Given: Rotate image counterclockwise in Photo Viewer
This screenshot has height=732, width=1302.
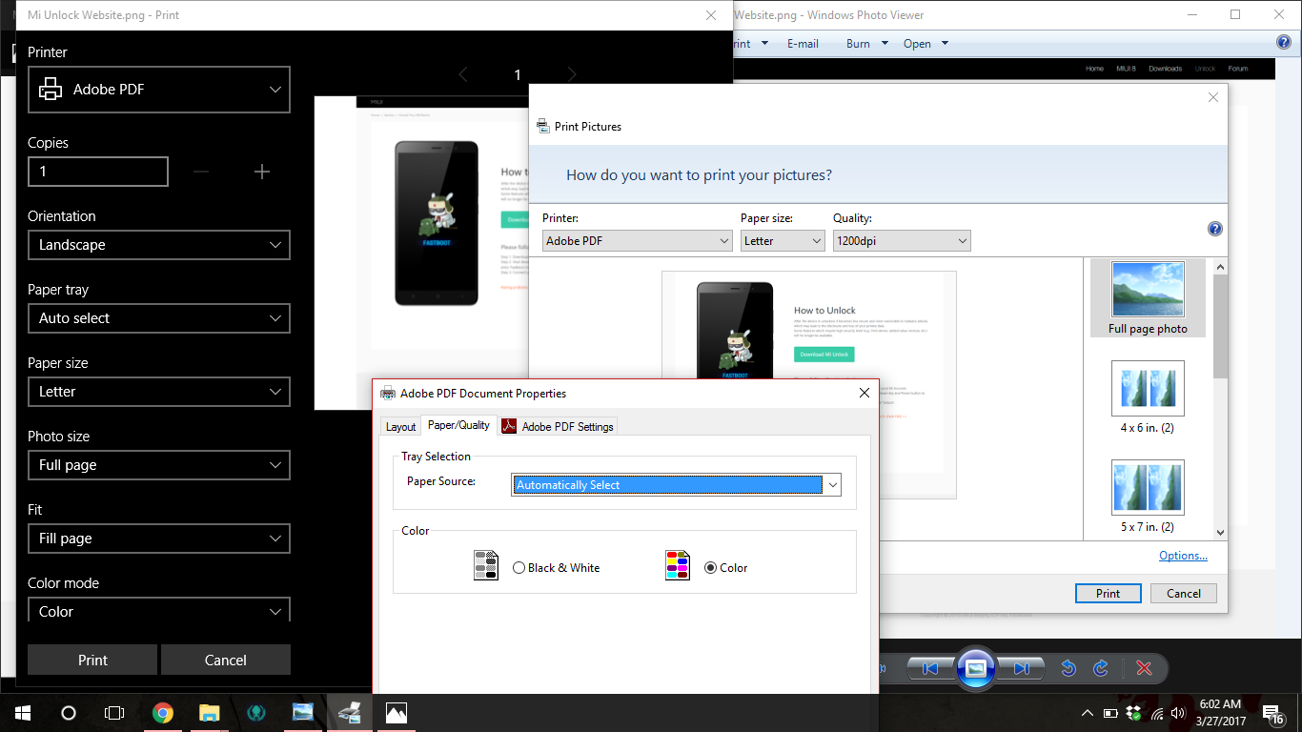Looking at the screenshot, I should [x=1068, y=669].
